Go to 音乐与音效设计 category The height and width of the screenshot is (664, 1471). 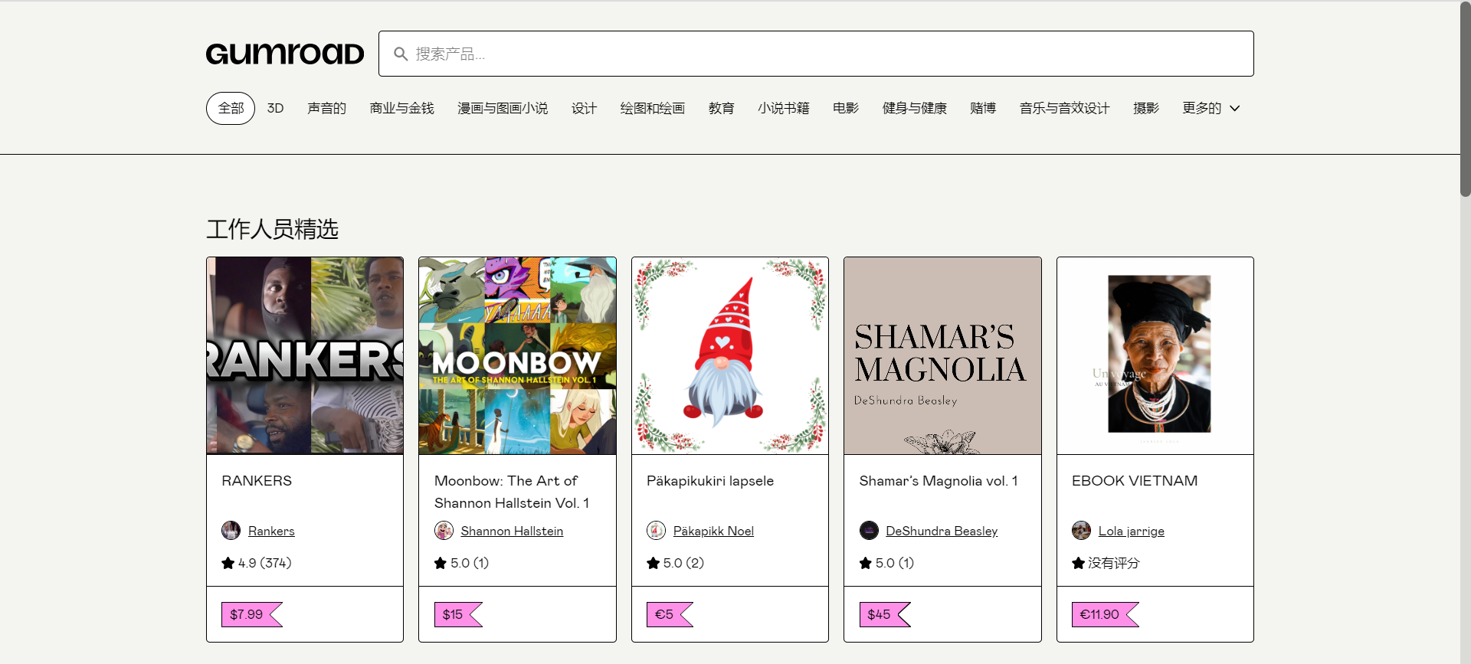[1064, 108]
